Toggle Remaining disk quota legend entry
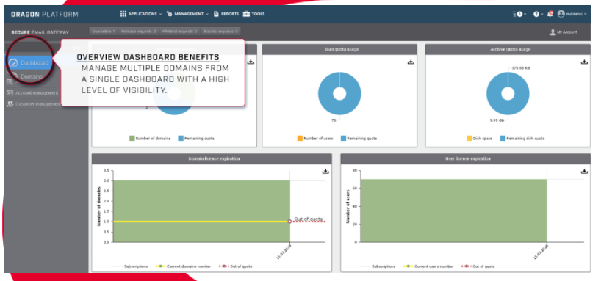601x281 pixels. coord(522,138)
